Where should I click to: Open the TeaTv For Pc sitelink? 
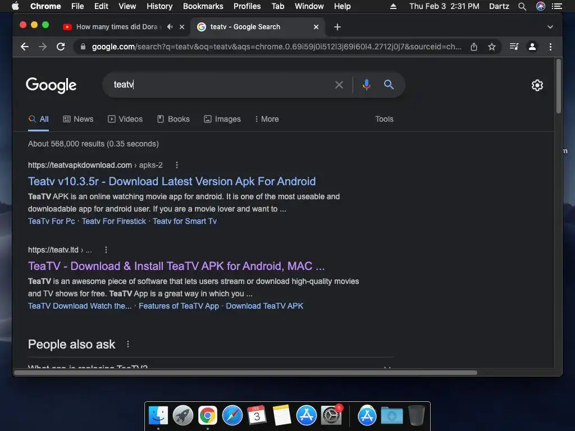[51, 221]
